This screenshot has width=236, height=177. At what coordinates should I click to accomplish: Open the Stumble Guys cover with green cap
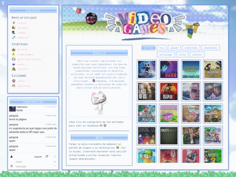(x=147, y=156)
